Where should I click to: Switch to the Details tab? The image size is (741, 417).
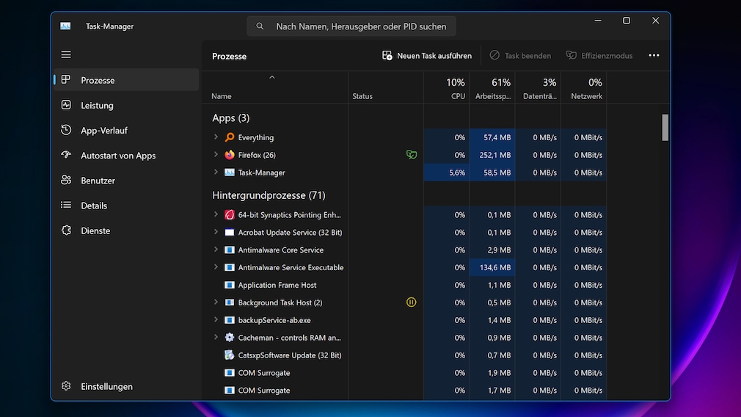(x=94, y=206)
